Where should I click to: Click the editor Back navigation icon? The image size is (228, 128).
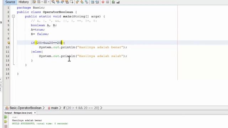[39, 2]
